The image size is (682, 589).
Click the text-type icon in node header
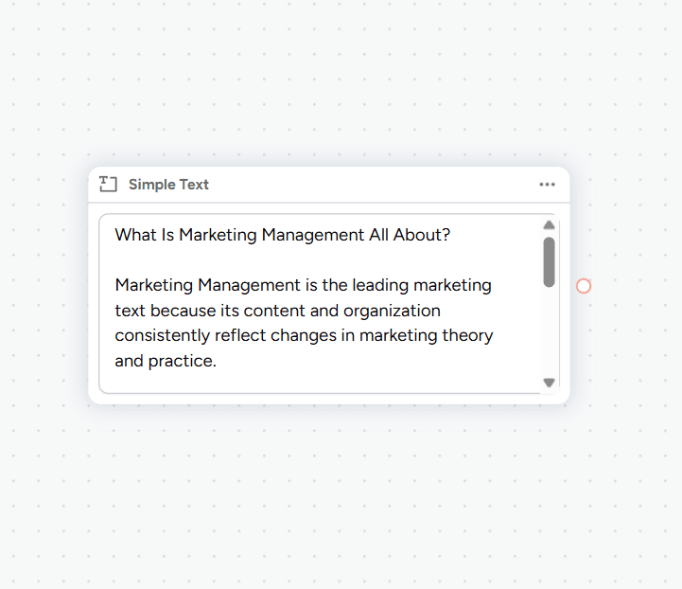(x=108, y=185)
